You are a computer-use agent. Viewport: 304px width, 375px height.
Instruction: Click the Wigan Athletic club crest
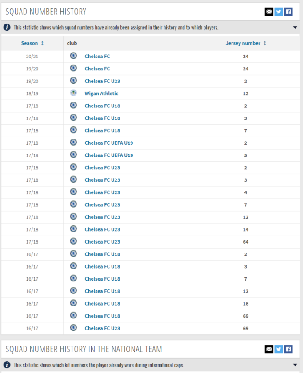[x=73, y=94]
